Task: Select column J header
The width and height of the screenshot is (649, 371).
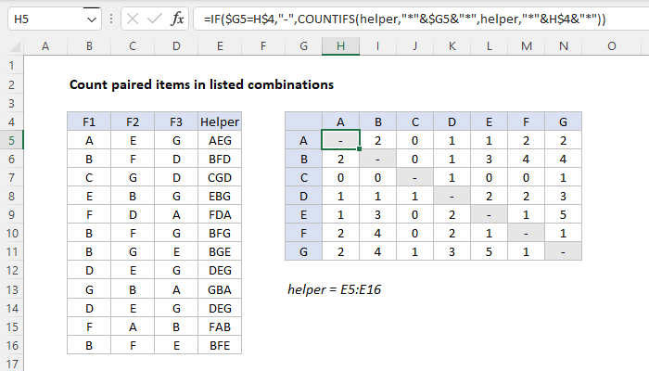Action: click(414, 46)
